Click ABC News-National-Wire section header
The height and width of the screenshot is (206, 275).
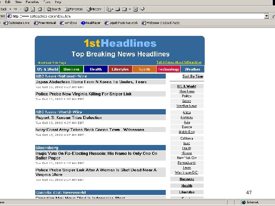[x=100, y=76]
